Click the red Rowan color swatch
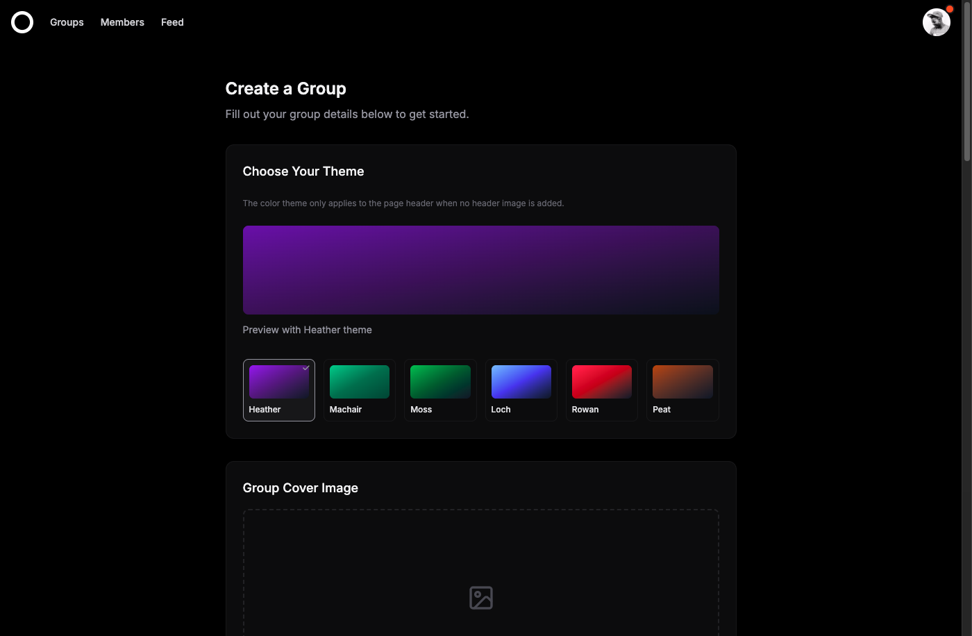This screenshot has width=972, height=636. click(x=601, y=382)
